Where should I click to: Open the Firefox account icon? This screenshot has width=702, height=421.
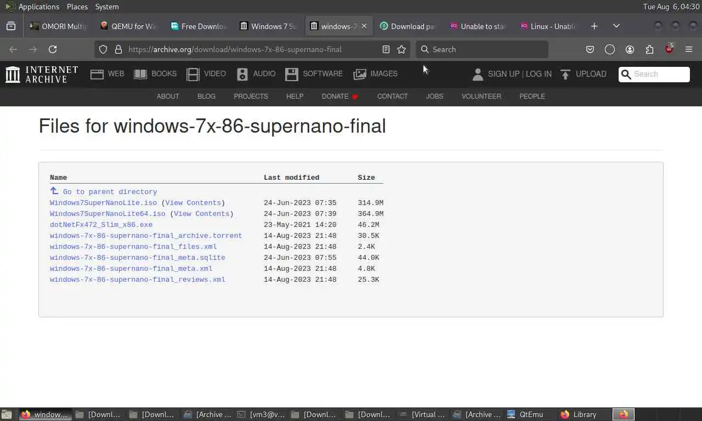pos(630,49)
